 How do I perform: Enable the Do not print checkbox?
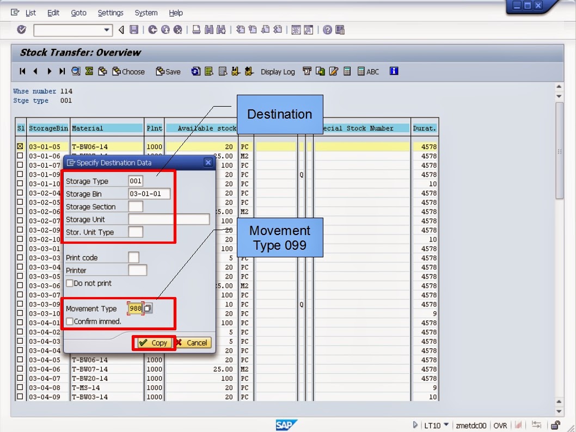(70, 282)
